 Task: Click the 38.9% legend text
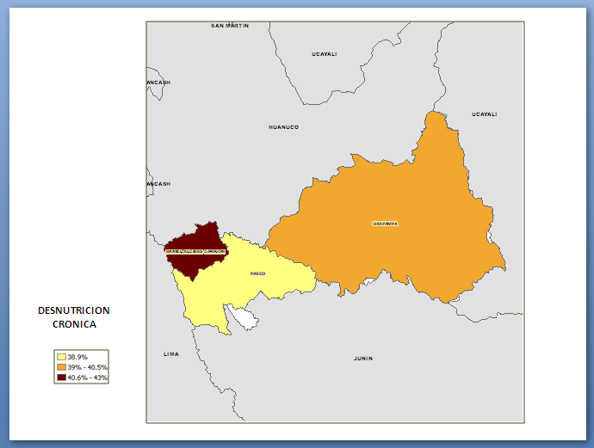(77, 356)
